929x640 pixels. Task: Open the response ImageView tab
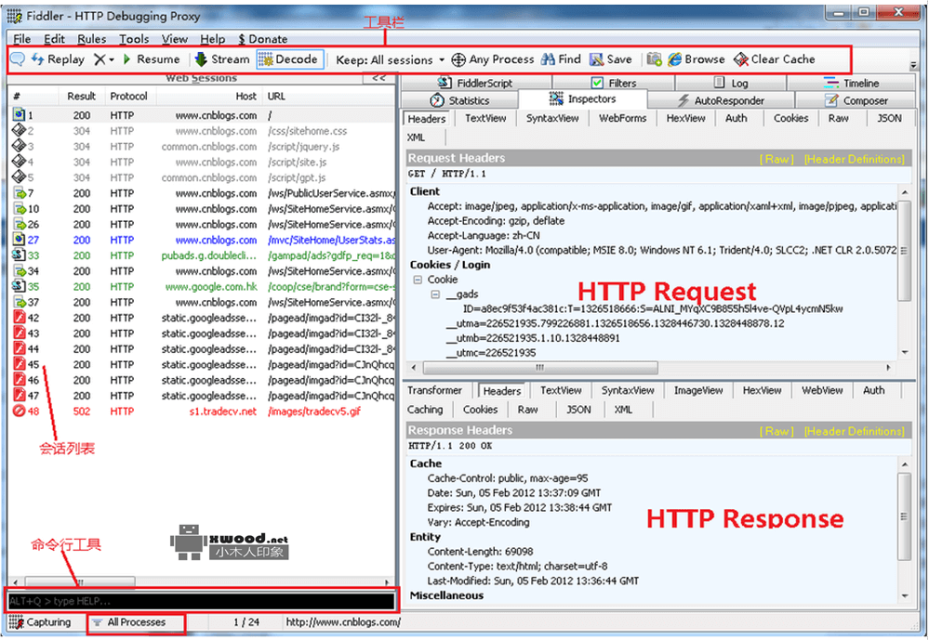point(698,391)
